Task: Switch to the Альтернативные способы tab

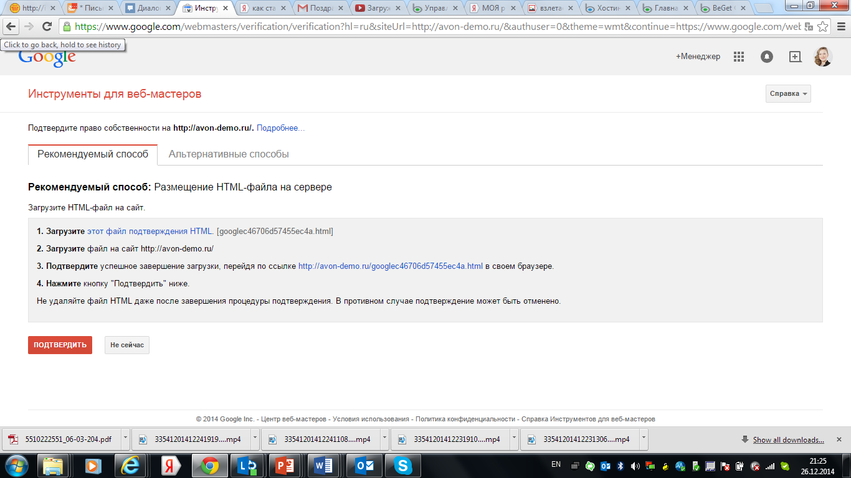Action: [229, 154]
